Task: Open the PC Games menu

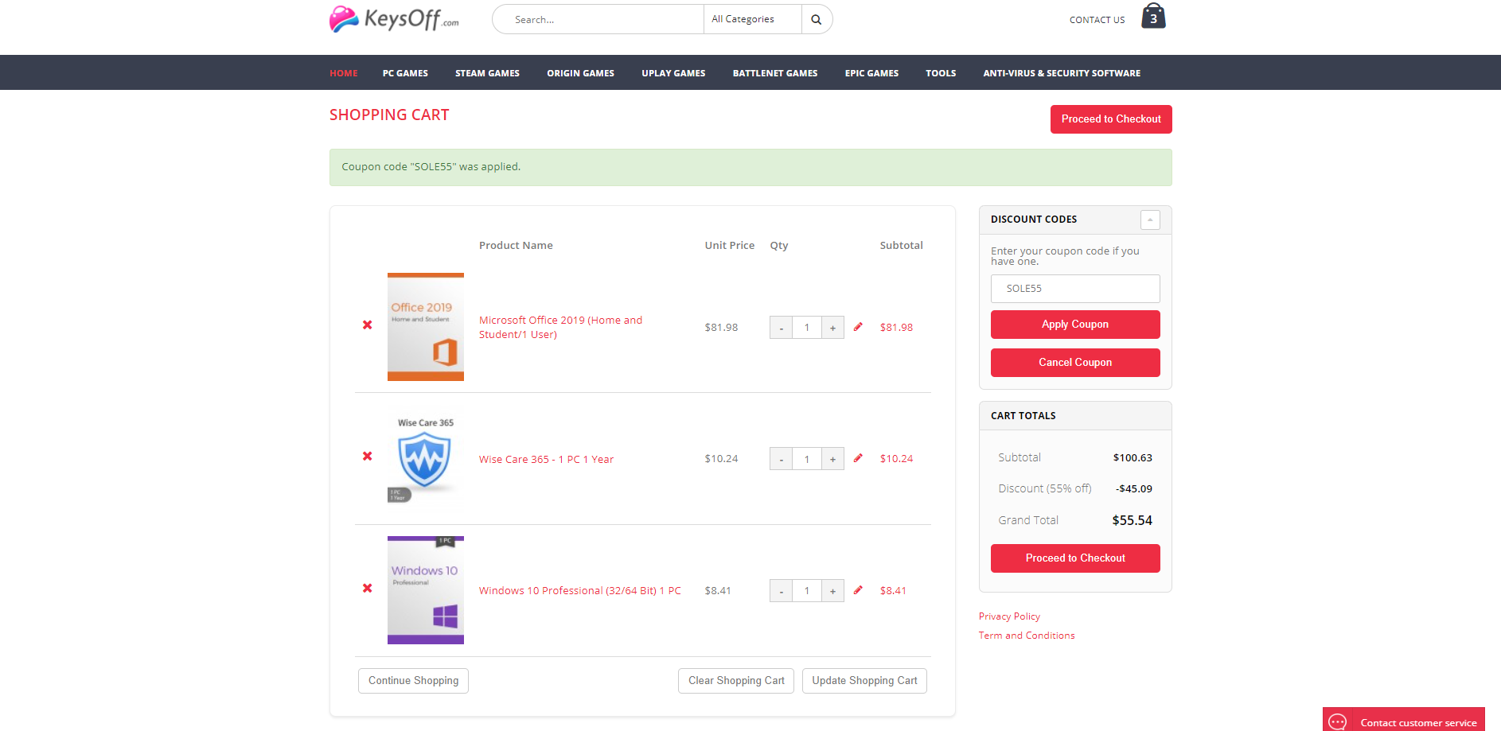Action: [405, 73]
